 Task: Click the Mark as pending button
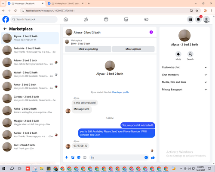88,49
